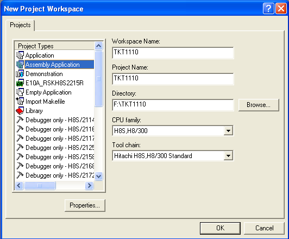Select Debugger only - H8S/2158 entry

pyautogui.click(x=60, y=156)
